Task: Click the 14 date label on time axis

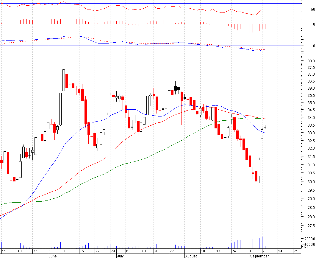Action: click(x=280, y=251)
